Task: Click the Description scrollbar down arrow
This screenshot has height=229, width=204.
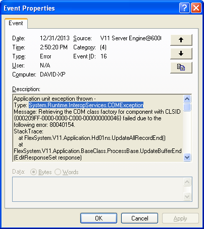Action: coord(187,158)
